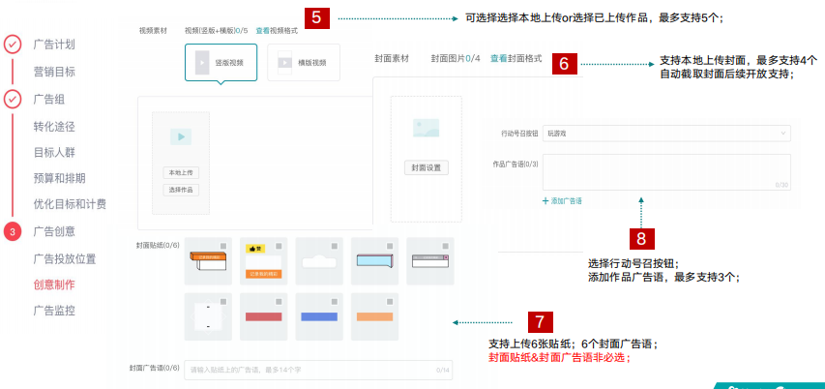Viewport: 825px width, 389px height.
Task: Click the 本地上传 button
Action: pyautogui.click(x=181, y=172)
